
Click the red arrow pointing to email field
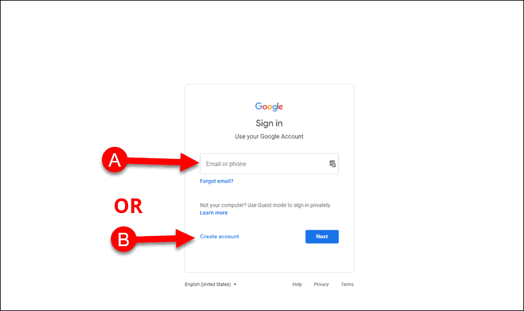[163, 162]
